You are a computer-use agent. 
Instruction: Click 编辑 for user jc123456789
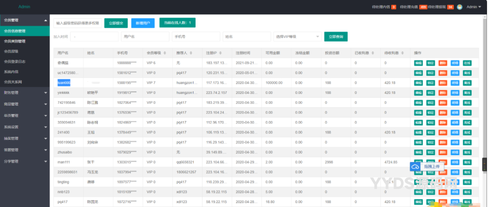coord(418,113)
